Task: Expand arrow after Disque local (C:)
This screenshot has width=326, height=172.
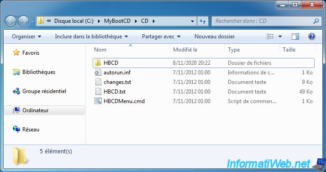Action: 99,21
